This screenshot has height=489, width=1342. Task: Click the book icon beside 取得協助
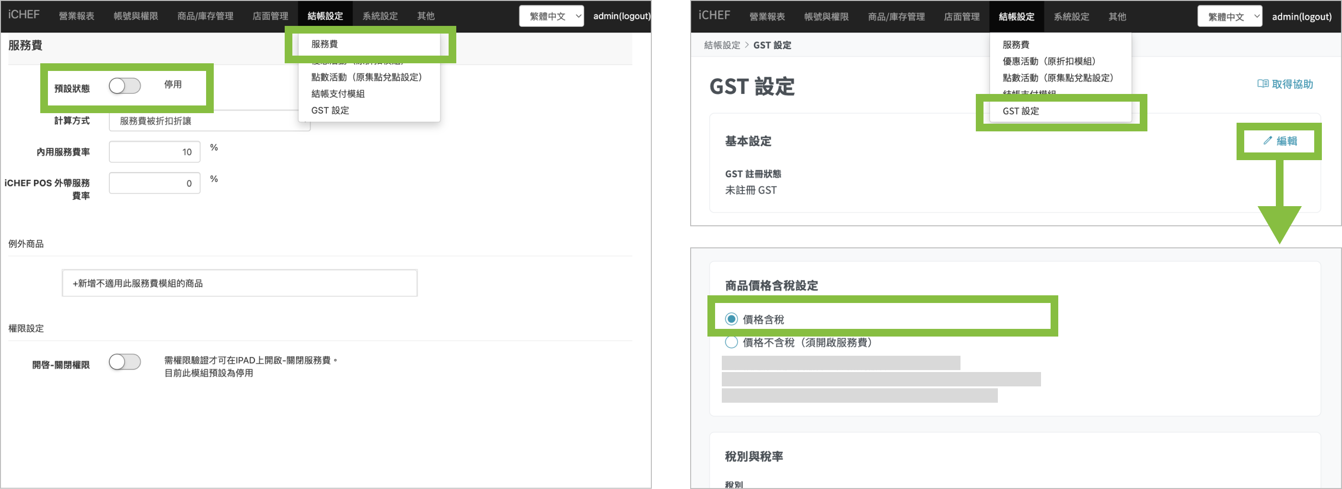coord(1262,84)
